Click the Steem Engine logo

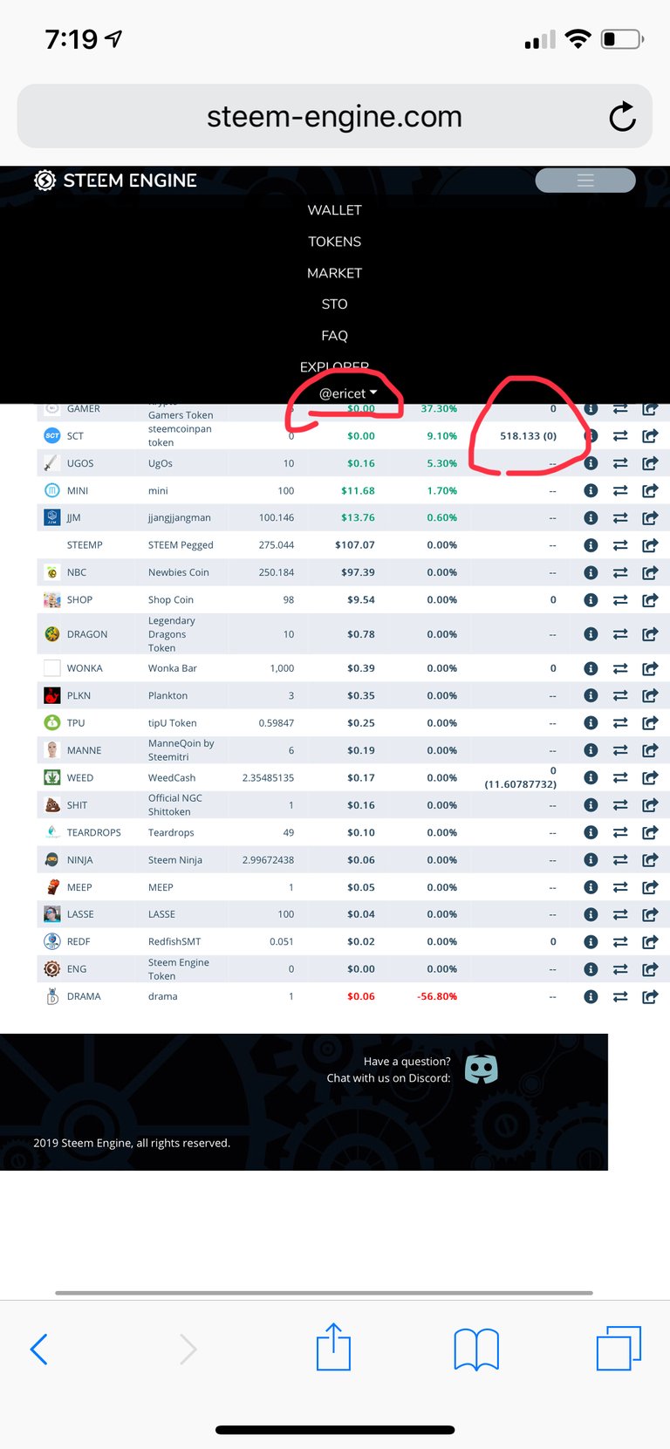point(115,181)
